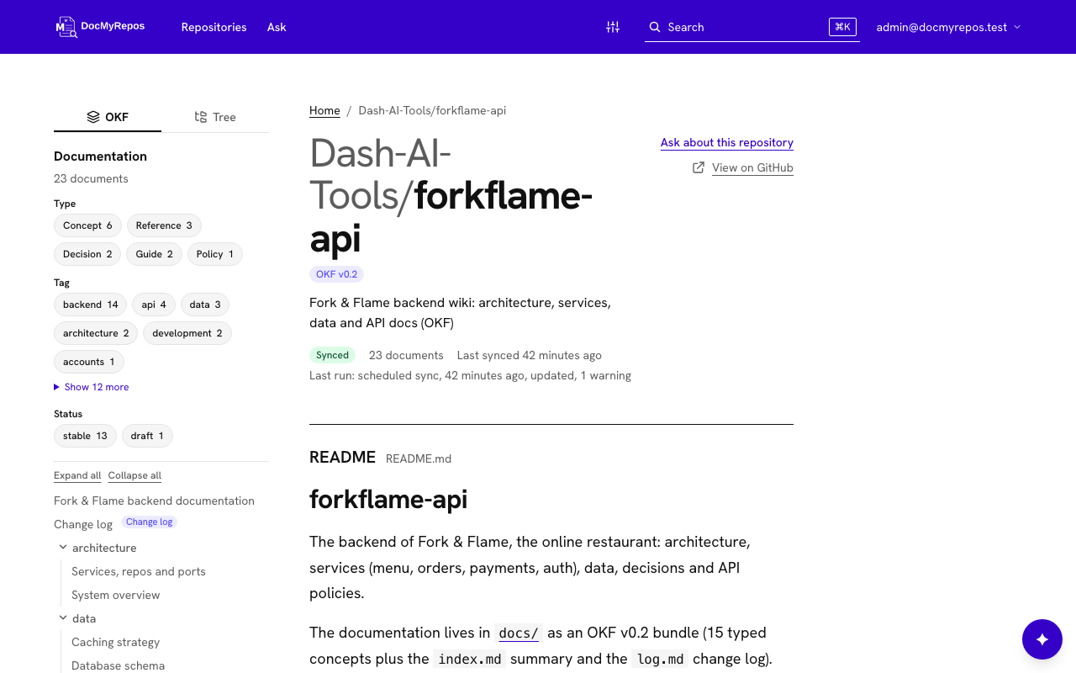This screenshot has width=1076, height=673.
Task: Open the admin account dropdown
Action: (x=948, y=27)
